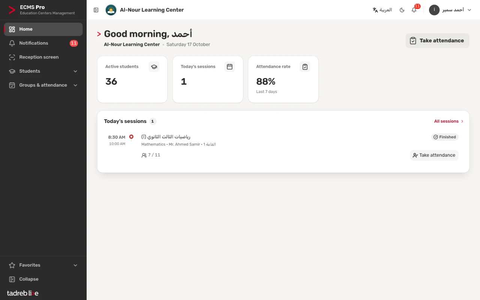The image size is (480, 300).
Task: Open the user avatar circle
Action: 434,10
